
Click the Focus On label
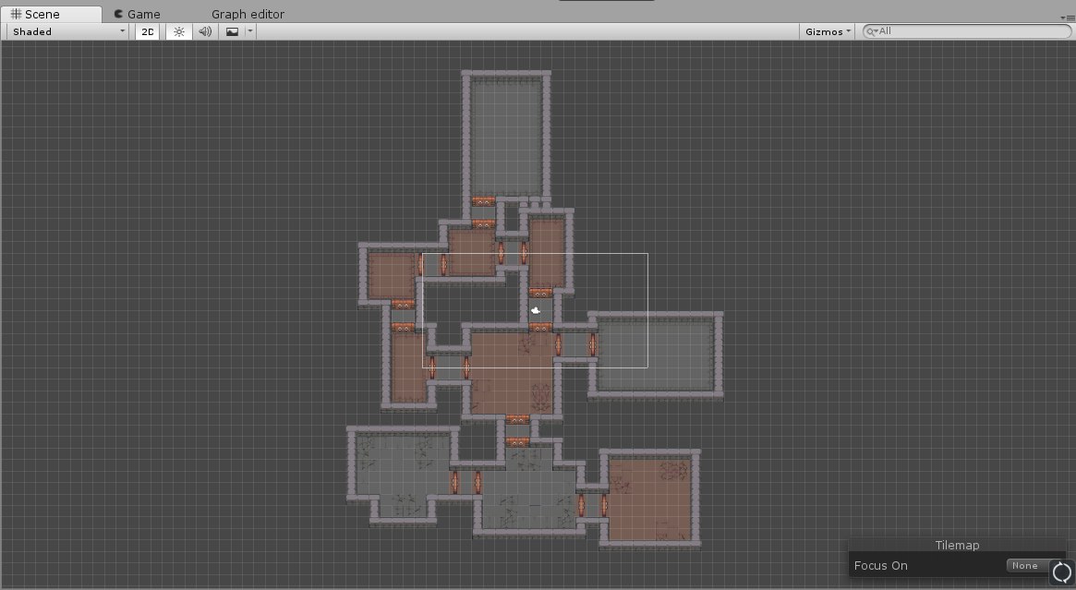[x=880, y=565]
